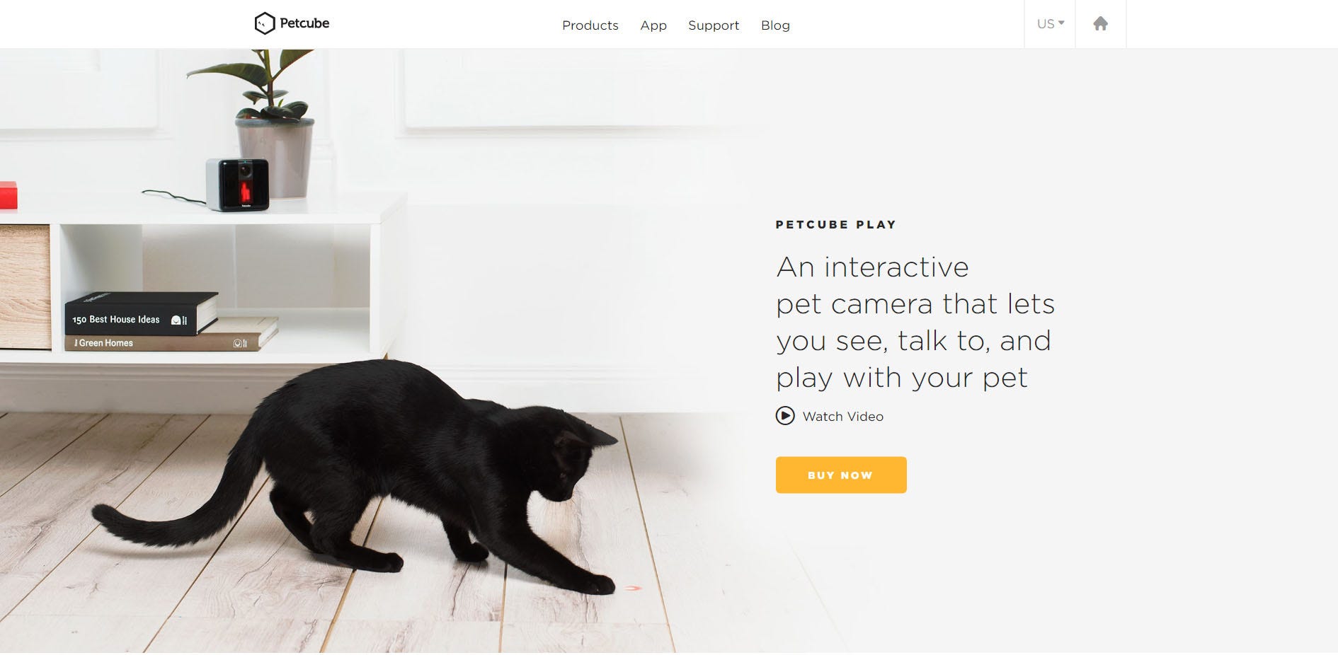1338x655 pixels.
Task: Click the Petcube Play heading
Action: click(836, 224)
